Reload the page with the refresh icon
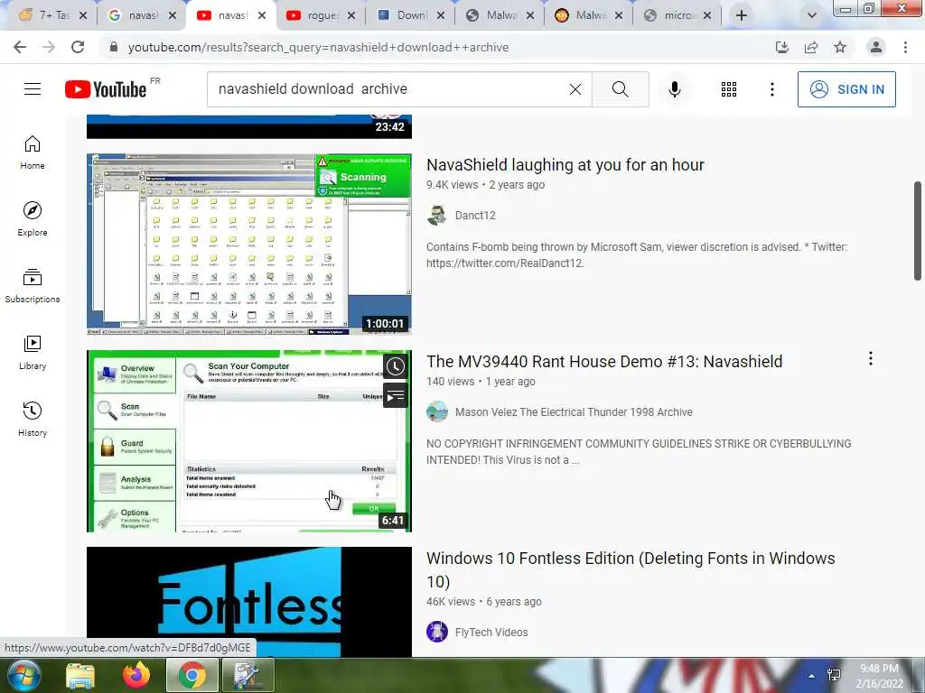The image size is (925, 693). click(x=78, y=47)
